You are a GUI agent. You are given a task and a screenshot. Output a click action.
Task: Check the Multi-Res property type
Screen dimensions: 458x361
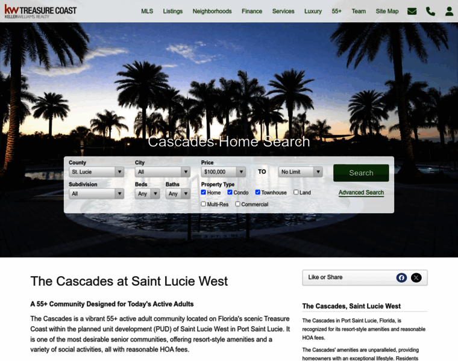203,204
